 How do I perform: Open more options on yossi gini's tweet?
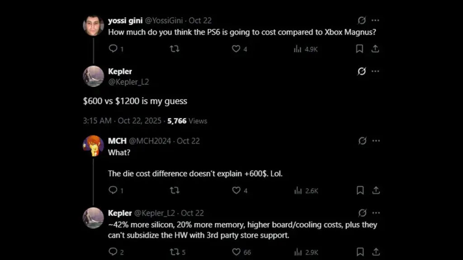click(375, 20)
